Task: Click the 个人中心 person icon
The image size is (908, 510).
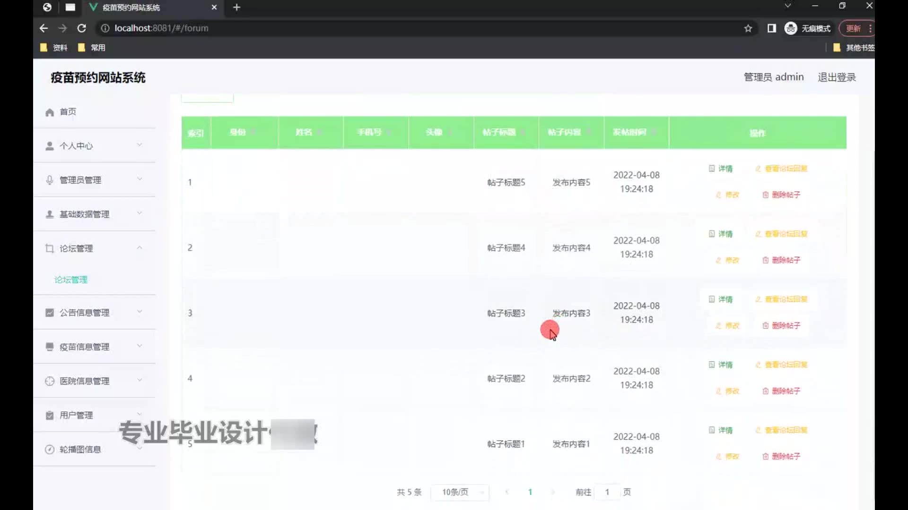Action: [x=50, y=146]
